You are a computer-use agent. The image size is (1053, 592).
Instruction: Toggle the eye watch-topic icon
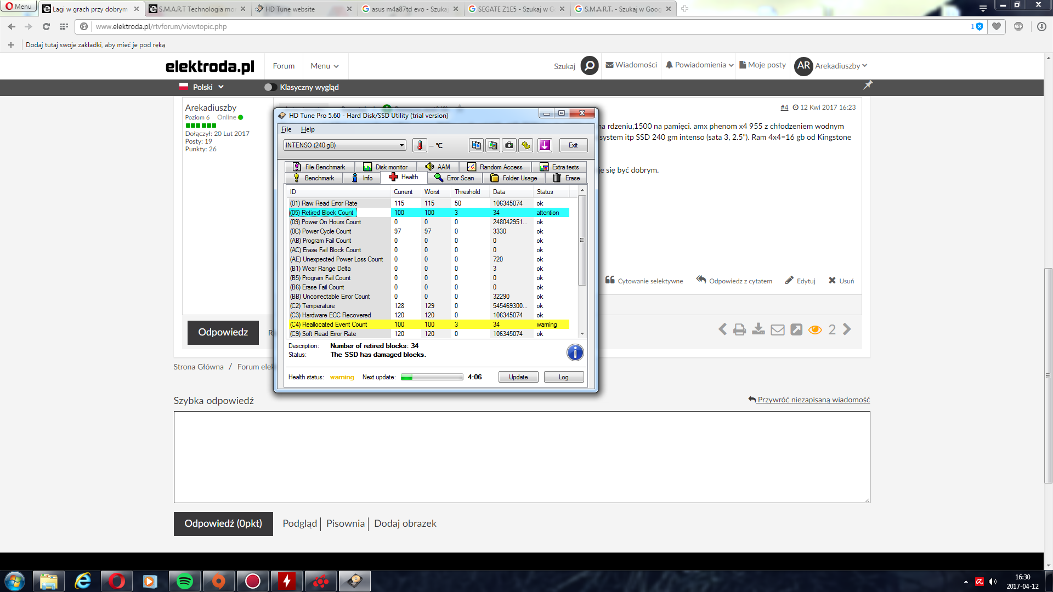(815, 329)
